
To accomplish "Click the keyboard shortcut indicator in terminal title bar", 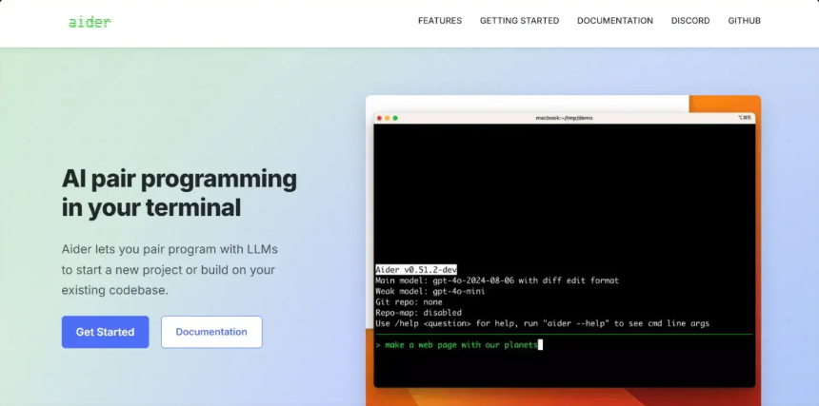I will tap(744, 118).
